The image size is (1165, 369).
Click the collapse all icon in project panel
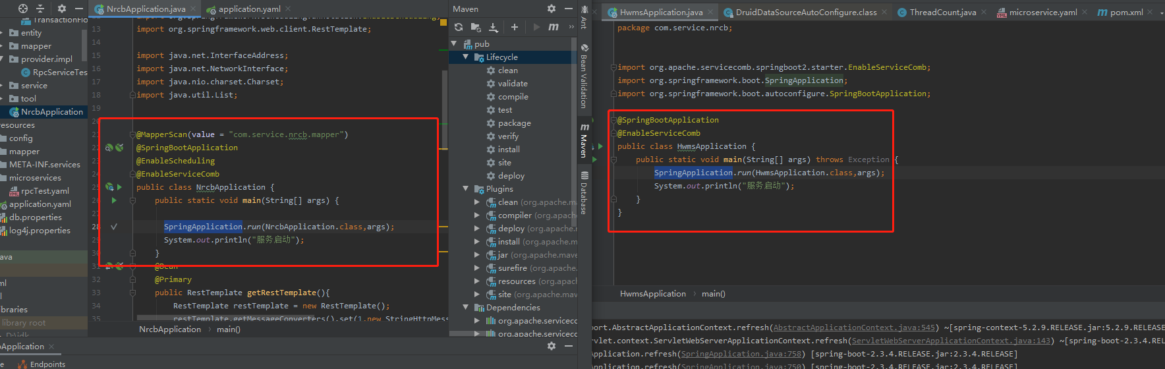pyautogui.click(x=40, y=9)
